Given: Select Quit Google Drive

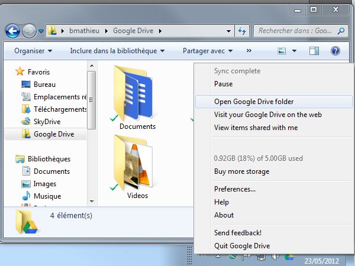Looking at the screenshot, I should pyautogui.click(x=241, y=246).
